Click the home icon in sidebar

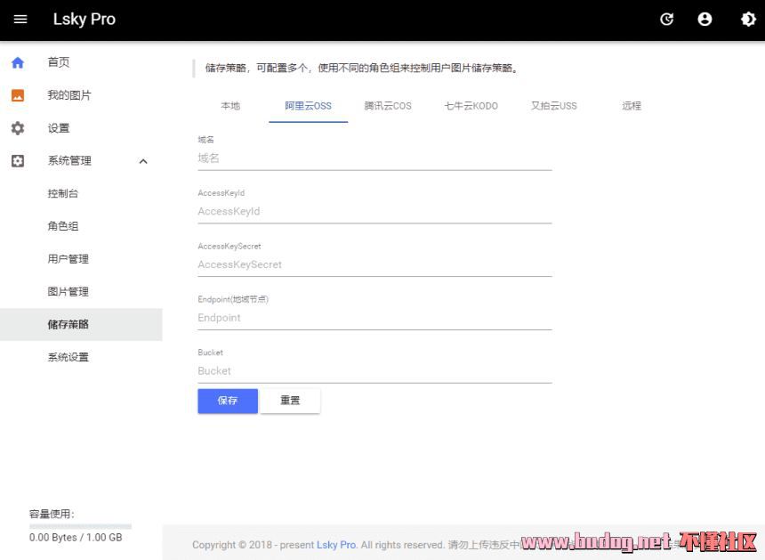[x=18, y=62]
